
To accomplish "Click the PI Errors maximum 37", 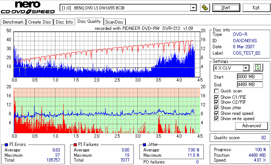I will pos(57,155).
